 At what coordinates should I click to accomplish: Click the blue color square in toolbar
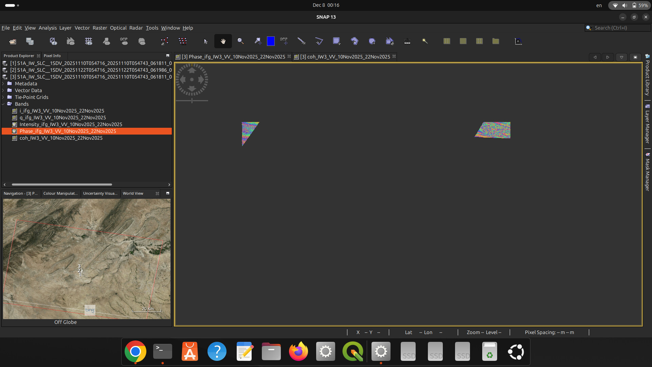271,41
